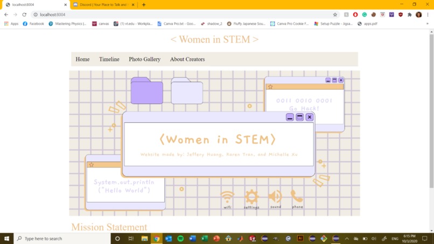
Task: Open Cortana from the taskbar circle
Action: [x=117, y=239]
